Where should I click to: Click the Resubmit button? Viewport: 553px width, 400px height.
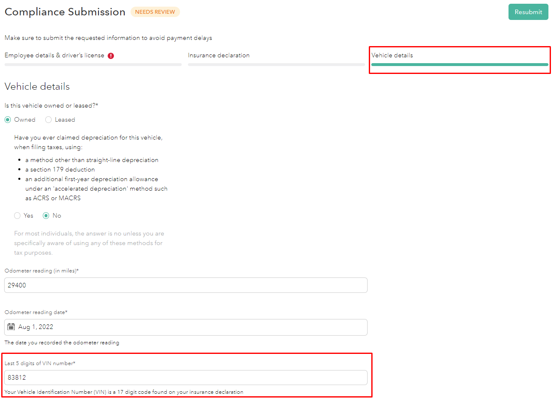[x=528, y=12]
